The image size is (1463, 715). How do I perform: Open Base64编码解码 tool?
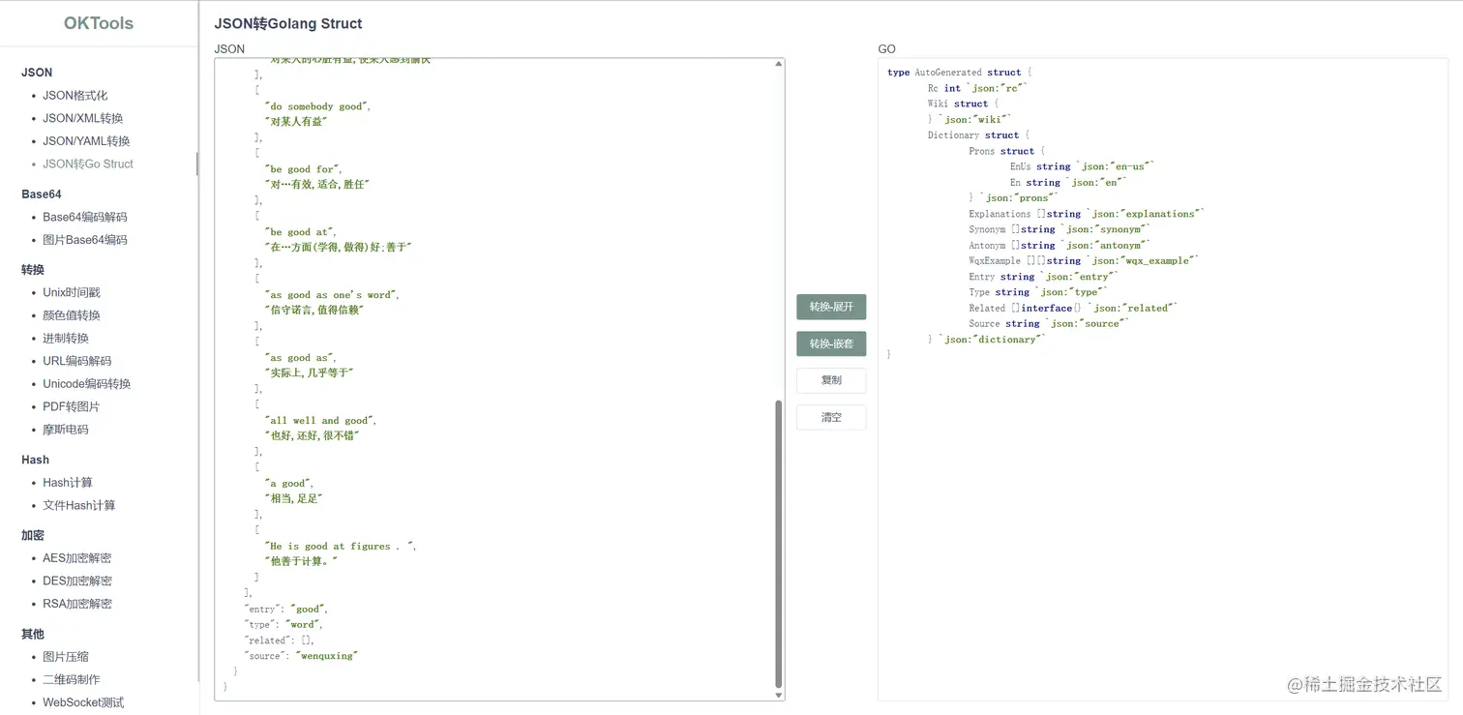click(x=85, y=217)
